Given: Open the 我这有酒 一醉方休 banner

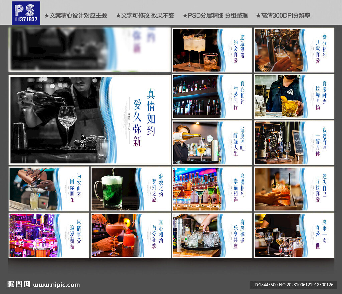Looking at the screenshot, I should coord(294,143).
